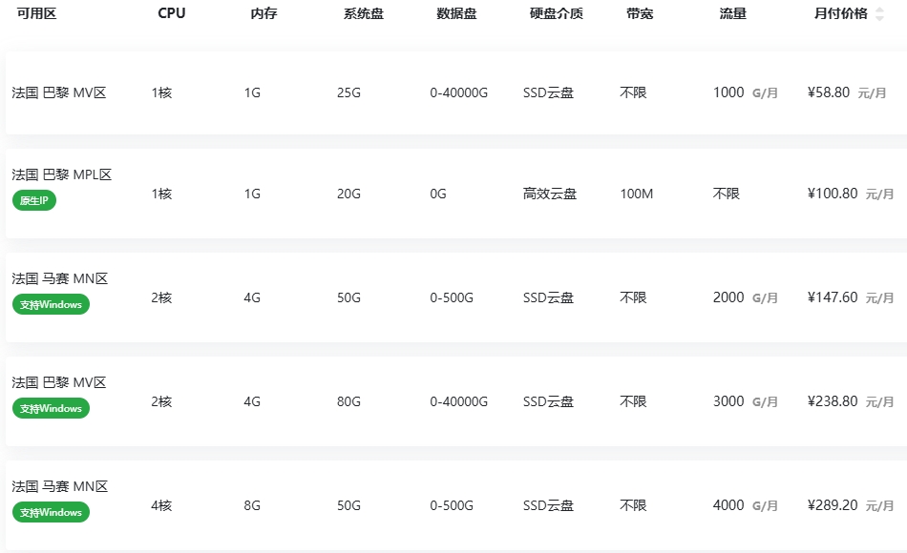Image resolution: width=907 pixels, height=553 pixels.
Task: Click the 100M bandwidth value
Action: [x=636, y=194]
